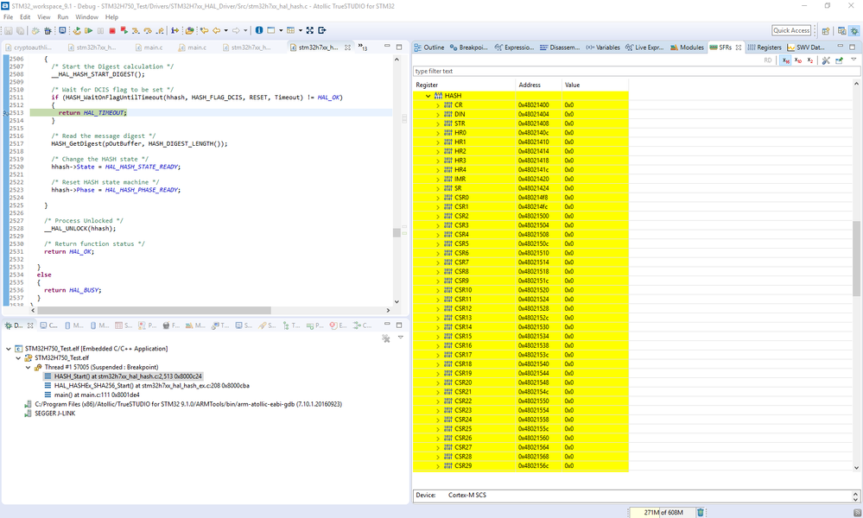Click the blue Information toolbar icon
The width and height of the screenshot is (863, 518).
coord(258,30)
